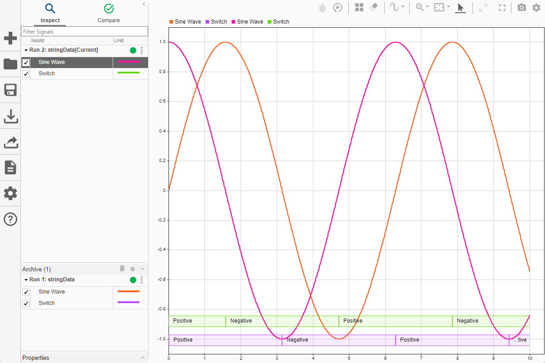
Task: Click the replay playback icon
Action: (337, 8)
